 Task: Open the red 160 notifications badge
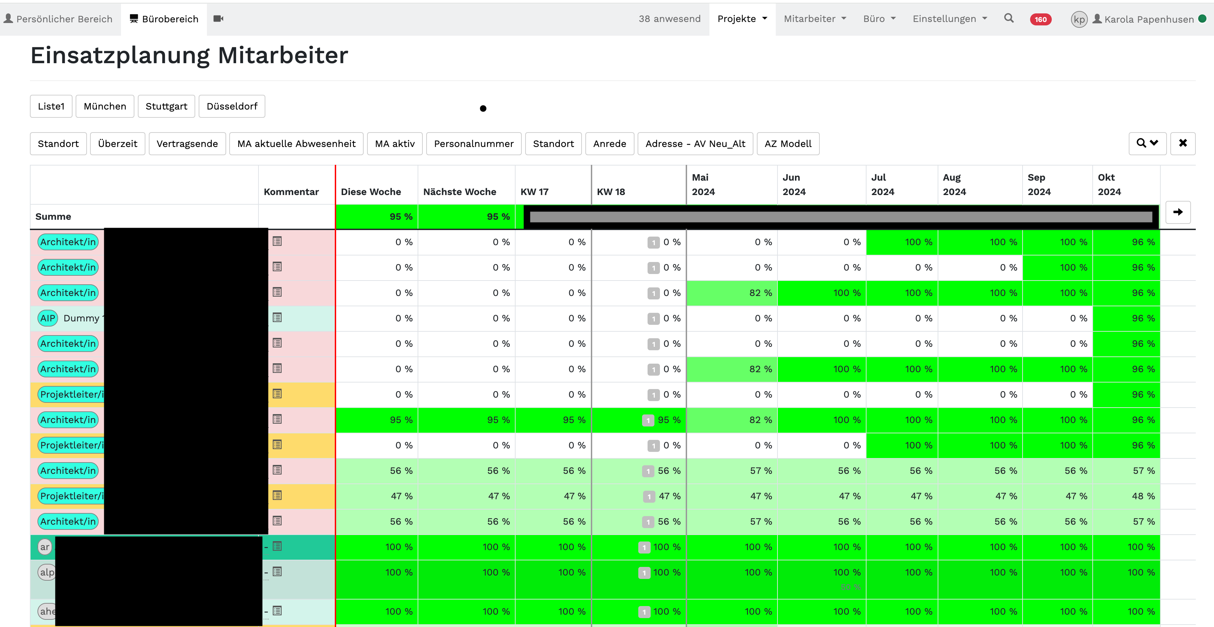click(x=1040, y=19)
